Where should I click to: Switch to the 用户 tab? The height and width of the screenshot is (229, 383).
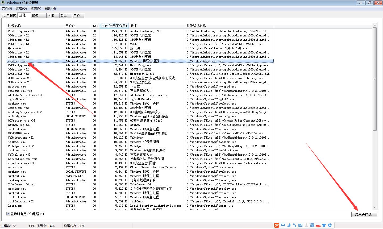click(78, 16)
